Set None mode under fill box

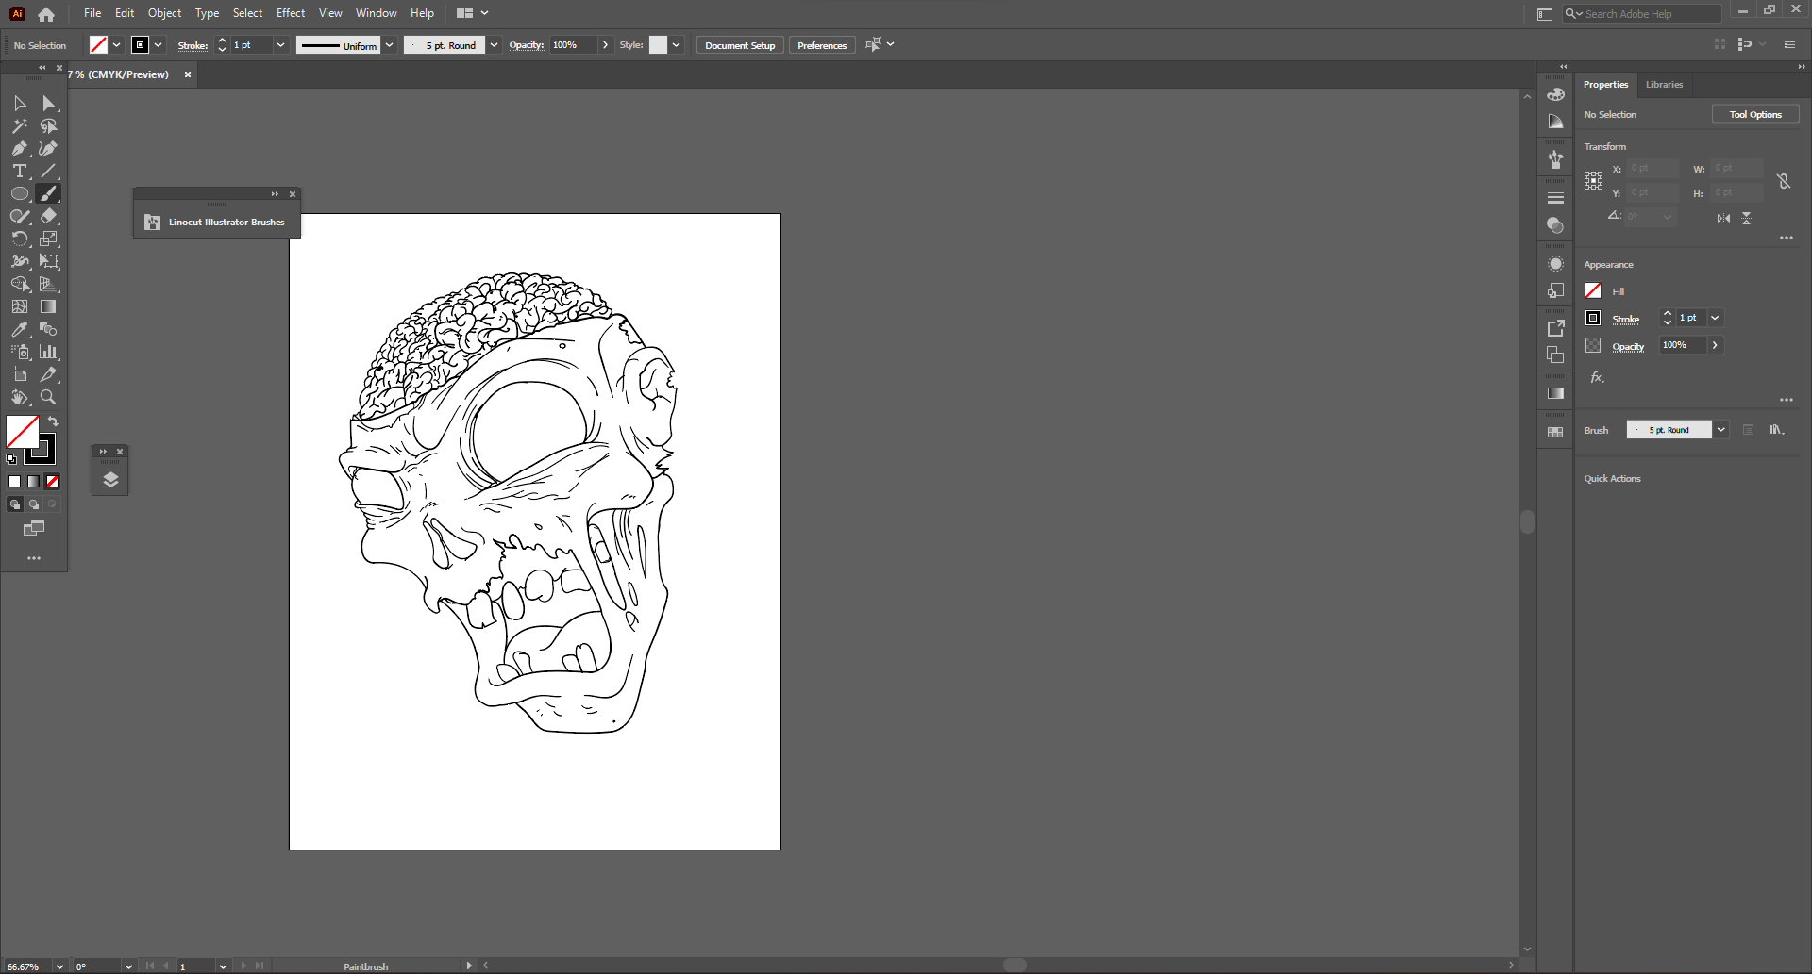(53, 482)
